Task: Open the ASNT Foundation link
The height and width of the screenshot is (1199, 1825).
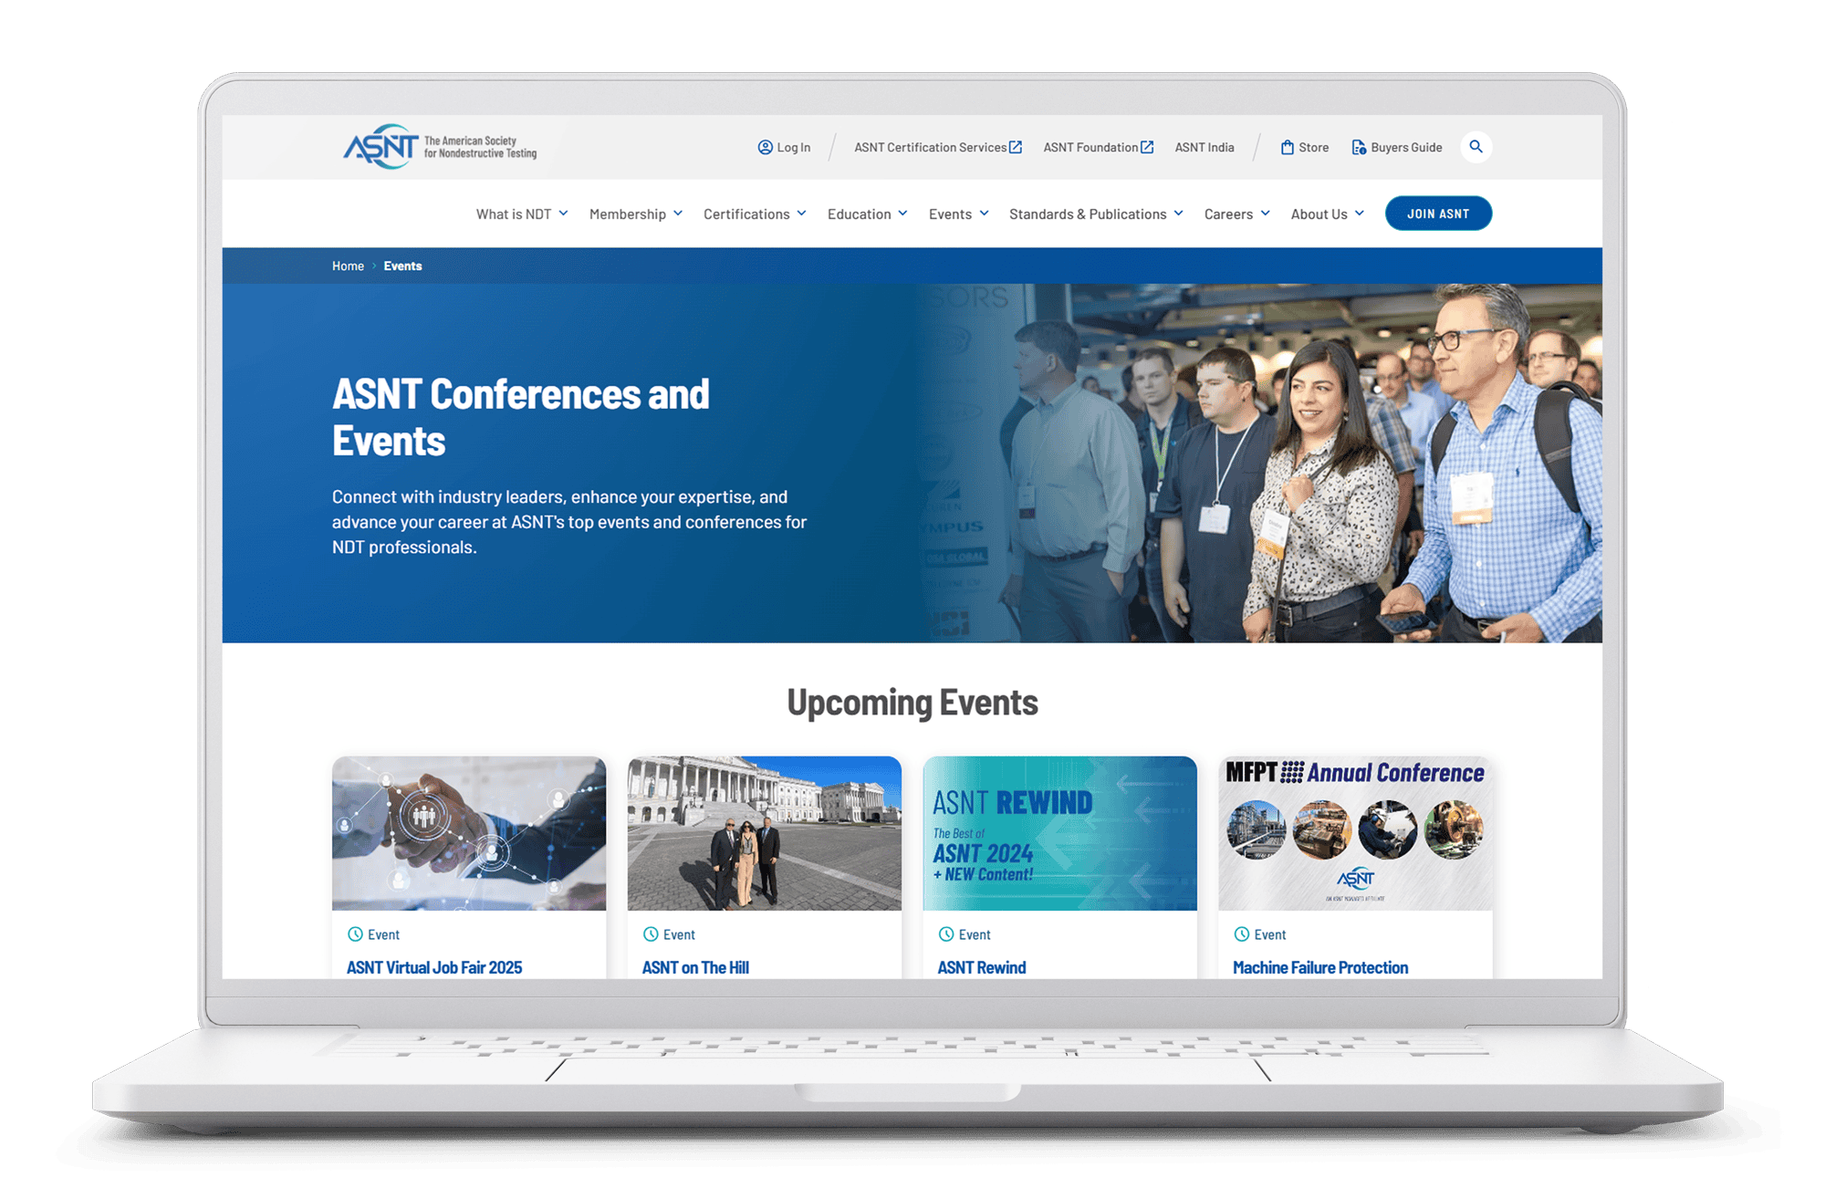Action: [x=1090, y=148]
